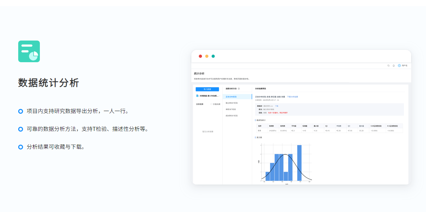Toggle the 仅看收藏 checkbox
The width and height of the screenshot is (426, 212).
212,104
